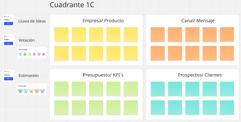Click the timer clock icon beside Votación
This screenshot has width=241, height=122.
[5, 36]
